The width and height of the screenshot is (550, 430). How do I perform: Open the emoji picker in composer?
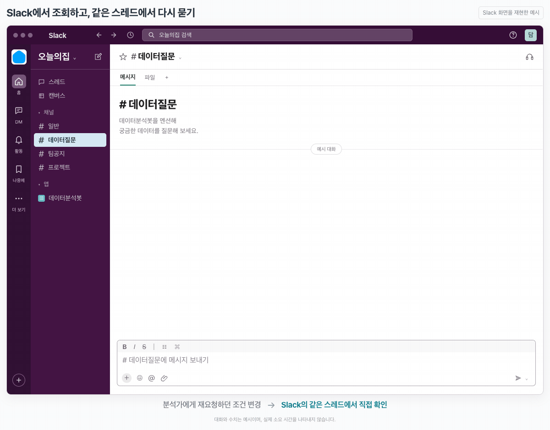click(x=140, y=378)
